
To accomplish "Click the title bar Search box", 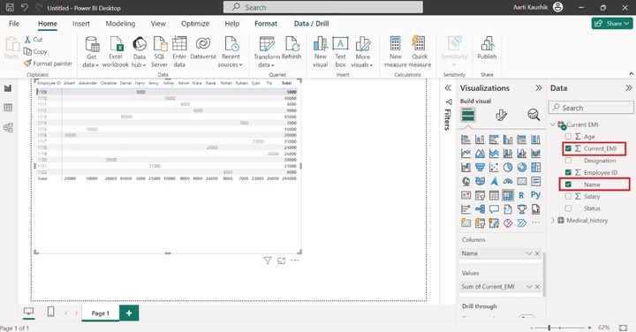I will 323,7.
